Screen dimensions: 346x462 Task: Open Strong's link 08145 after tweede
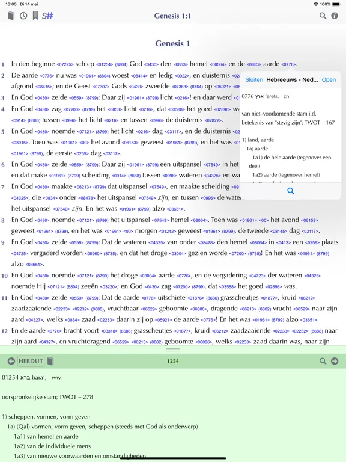click(x=279, y=231)
